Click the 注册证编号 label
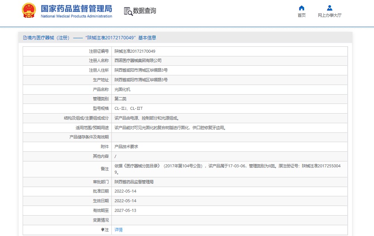The width and height of the screenshot is (374, 236). point(99,51)
